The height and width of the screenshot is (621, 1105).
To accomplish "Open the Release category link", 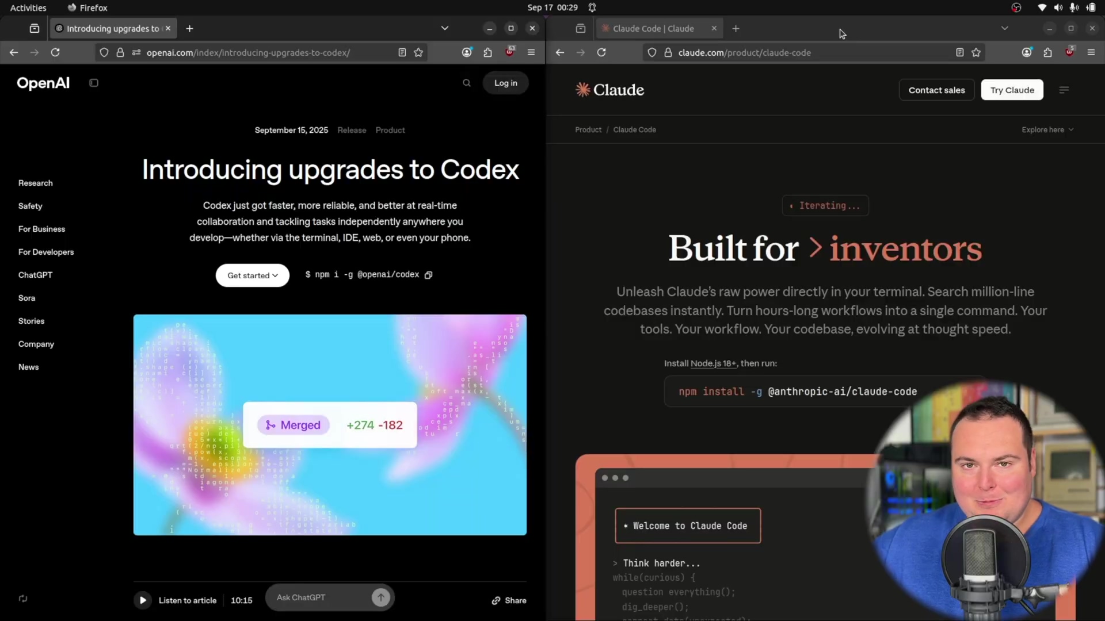I will pyautogui.click(x=352, y=130).
